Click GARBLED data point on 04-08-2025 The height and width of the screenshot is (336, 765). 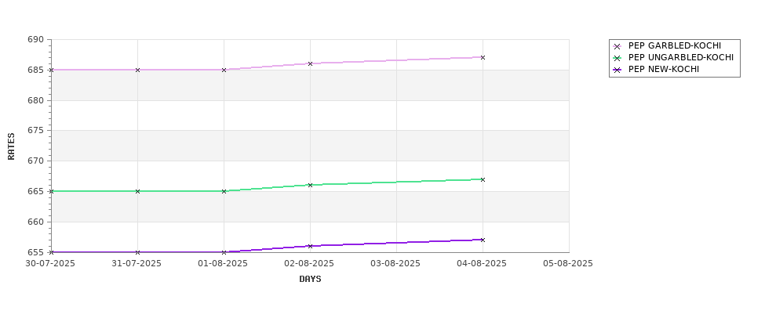pos(483,57)
